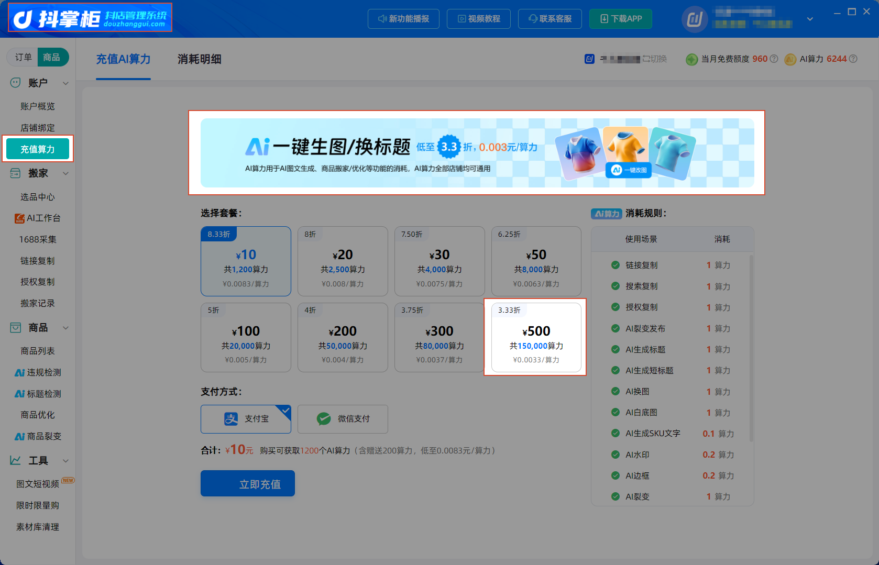
Task: Open 新功能播报 in header
Action: tap(403, 19)
